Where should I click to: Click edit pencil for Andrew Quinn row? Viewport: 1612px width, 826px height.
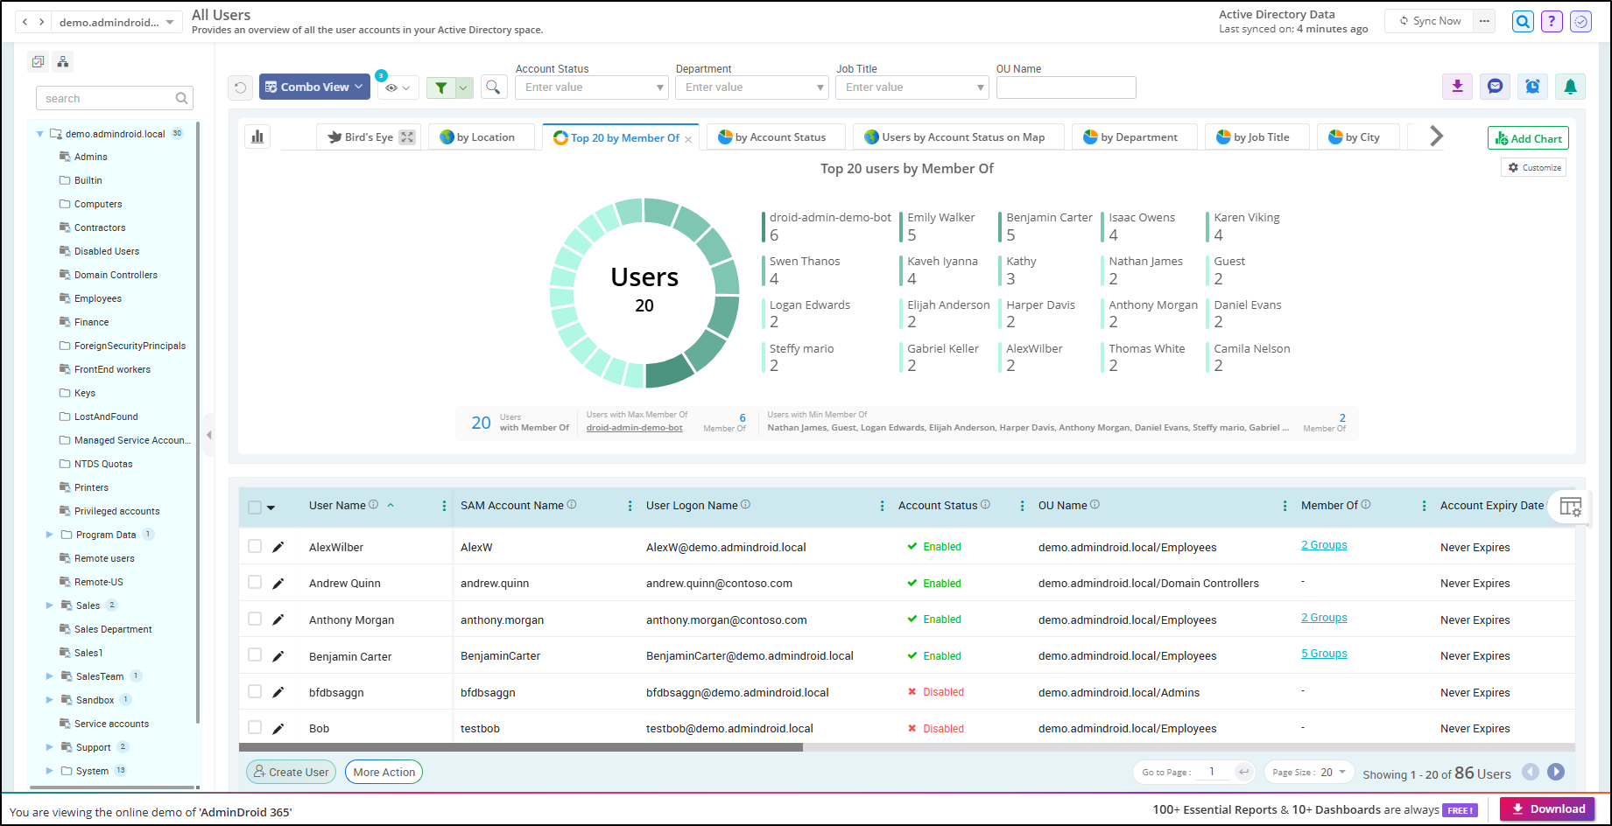point(278,584)
